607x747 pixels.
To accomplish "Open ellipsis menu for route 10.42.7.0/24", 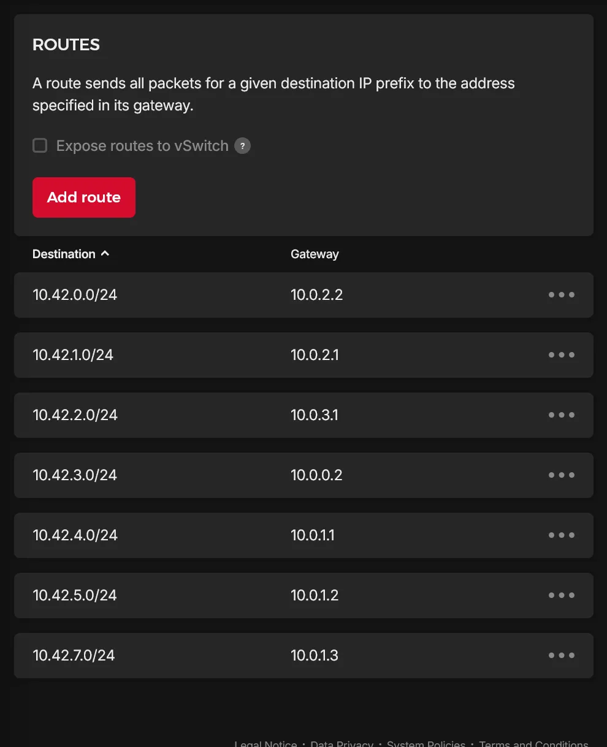I will coord(561,656).
